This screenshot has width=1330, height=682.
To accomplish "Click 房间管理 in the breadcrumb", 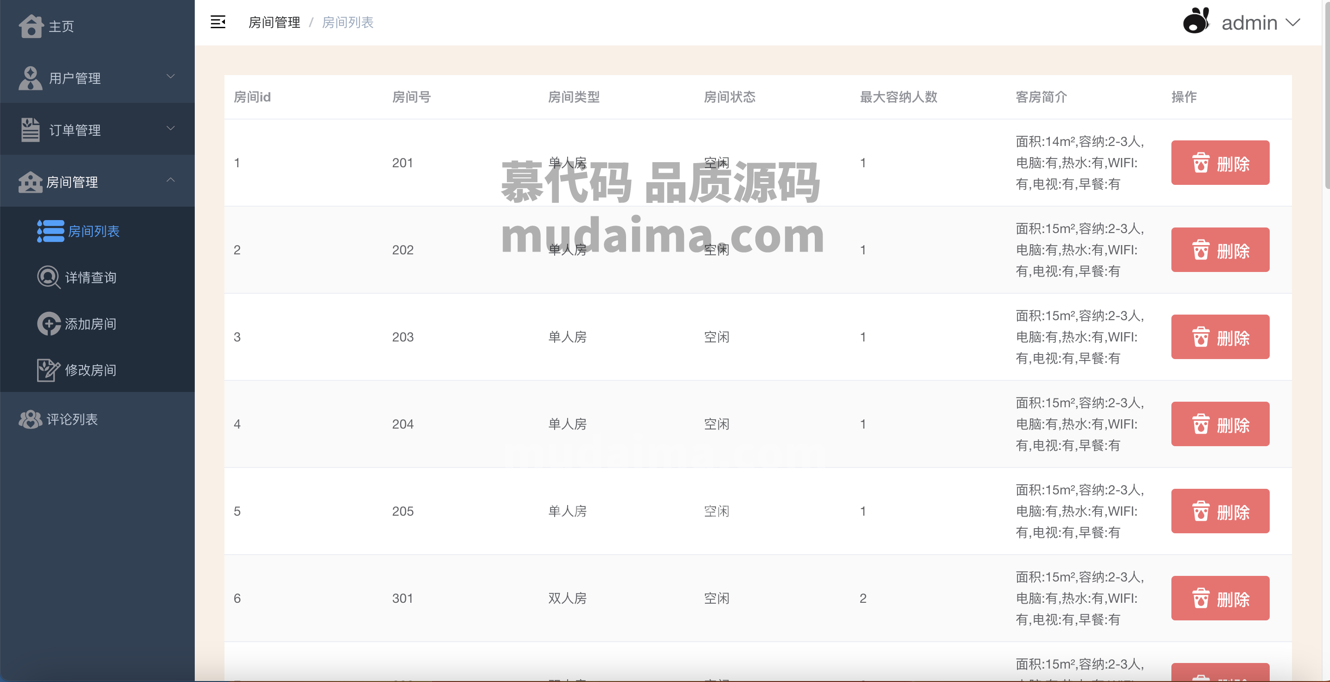I will [x=274, y=23].
